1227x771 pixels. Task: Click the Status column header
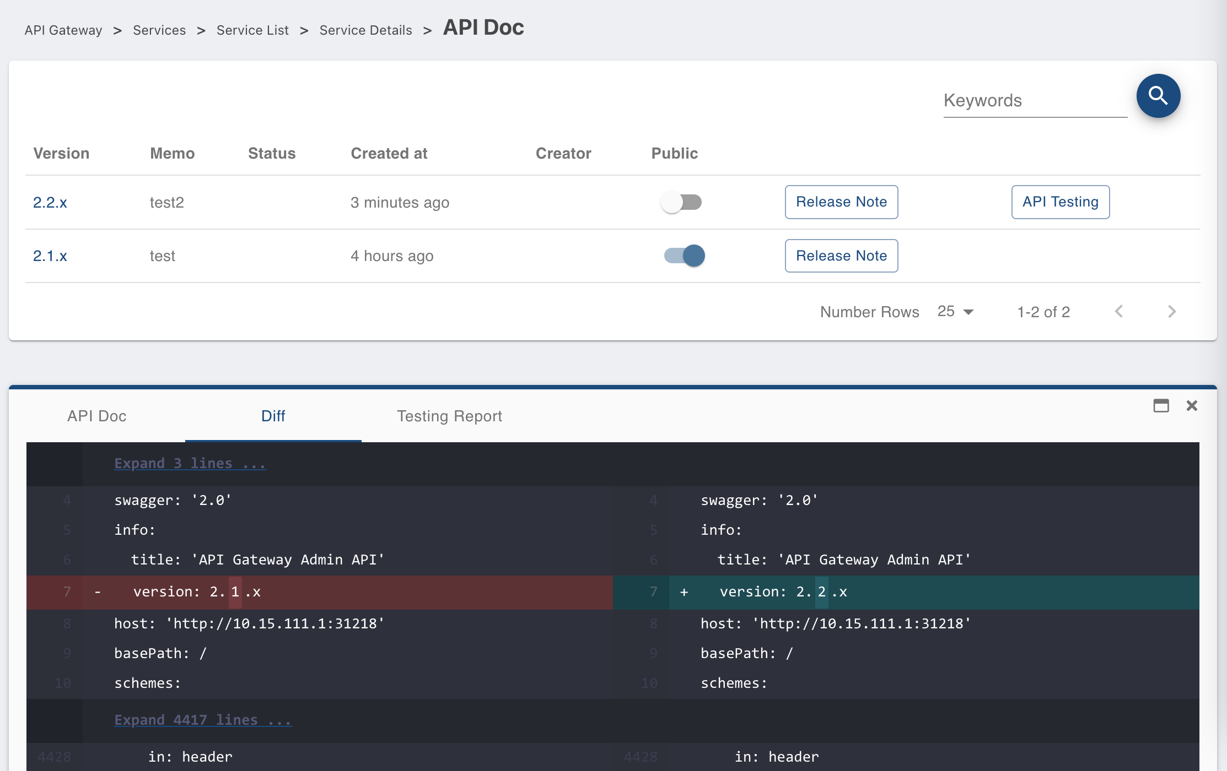coord(272,153)
